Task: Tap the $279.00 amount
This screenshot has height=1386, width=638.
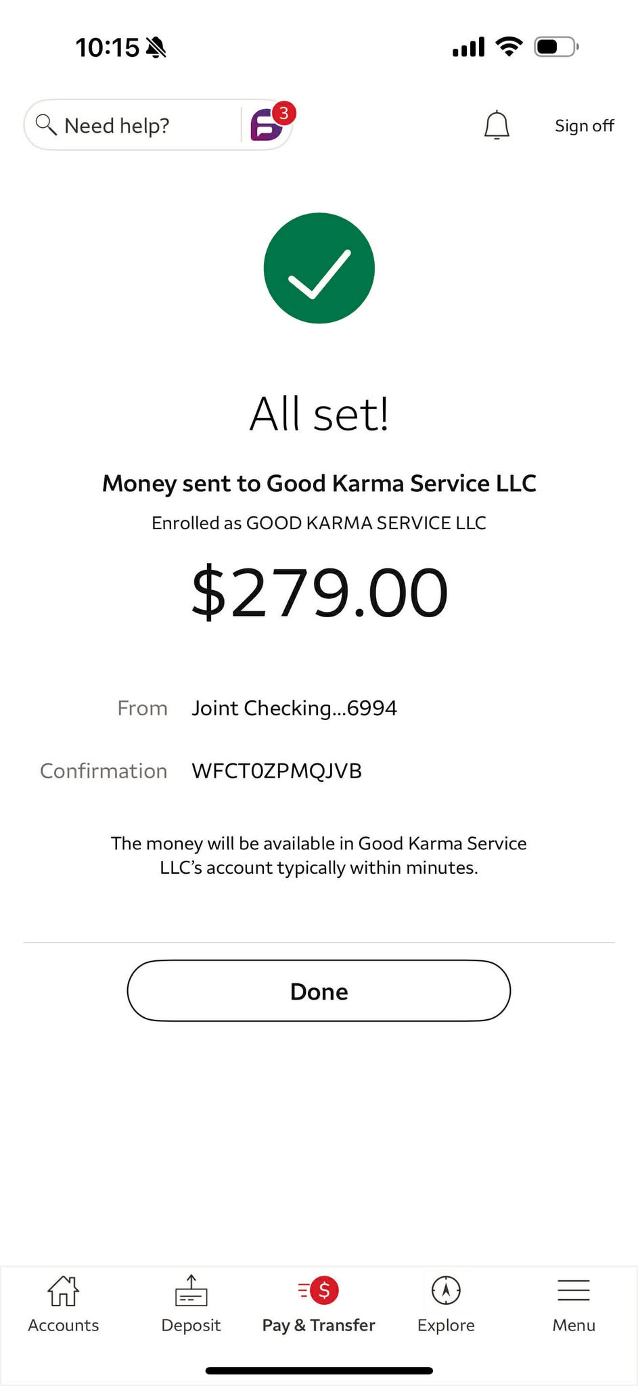Action: [x=319, y=593]
